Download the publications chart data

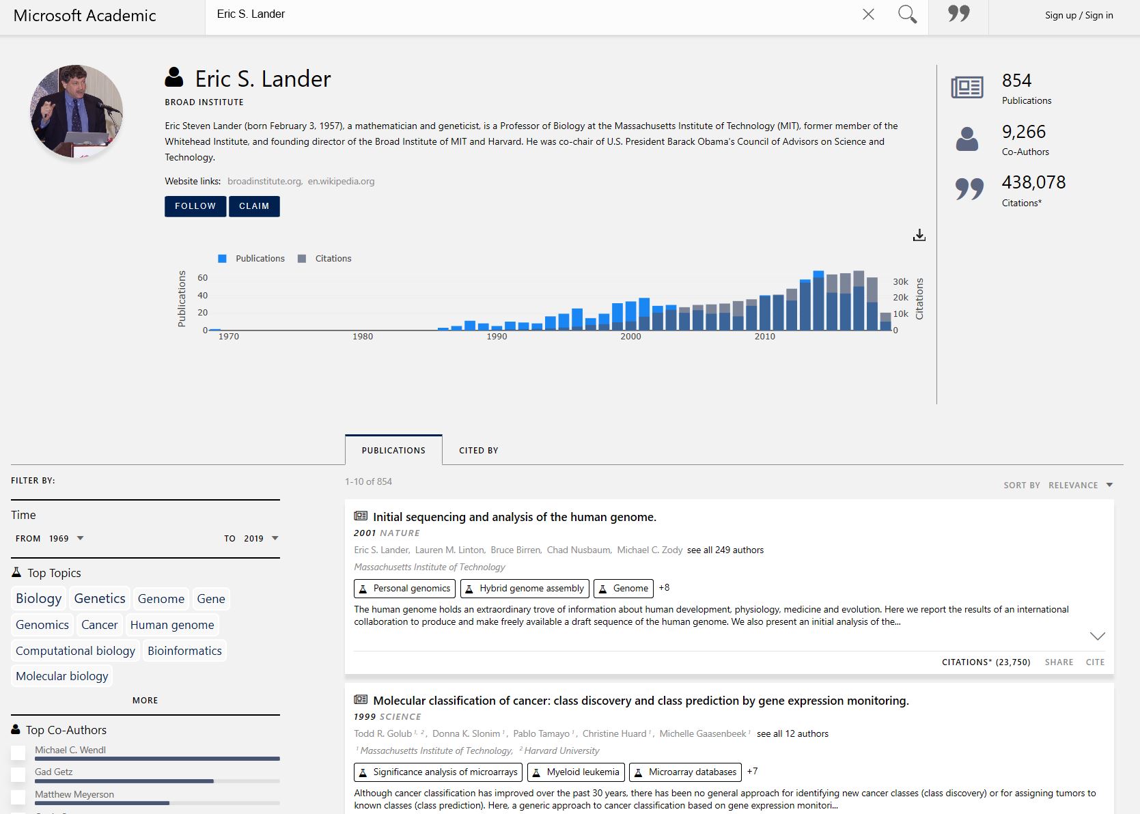919,236
